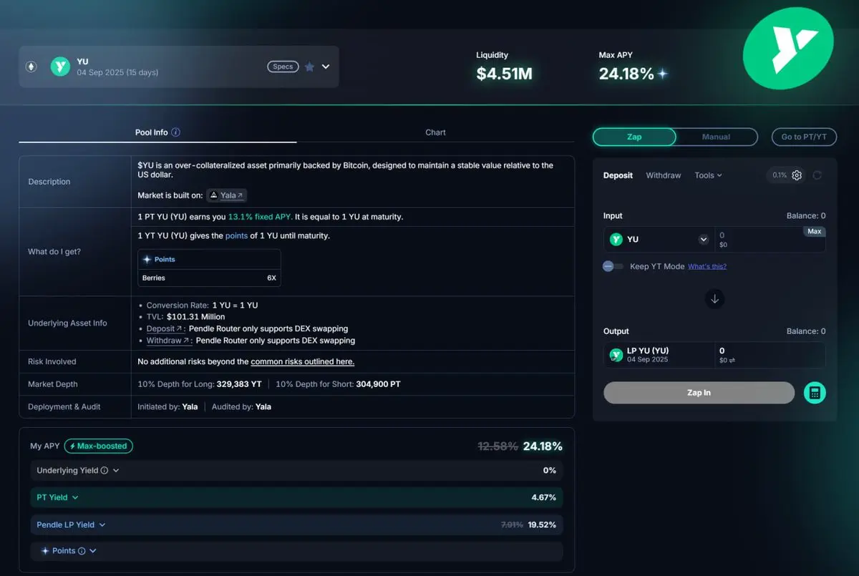Click the Points sparkle icon in Berries card
859x576 pixels.
[147, 260]
